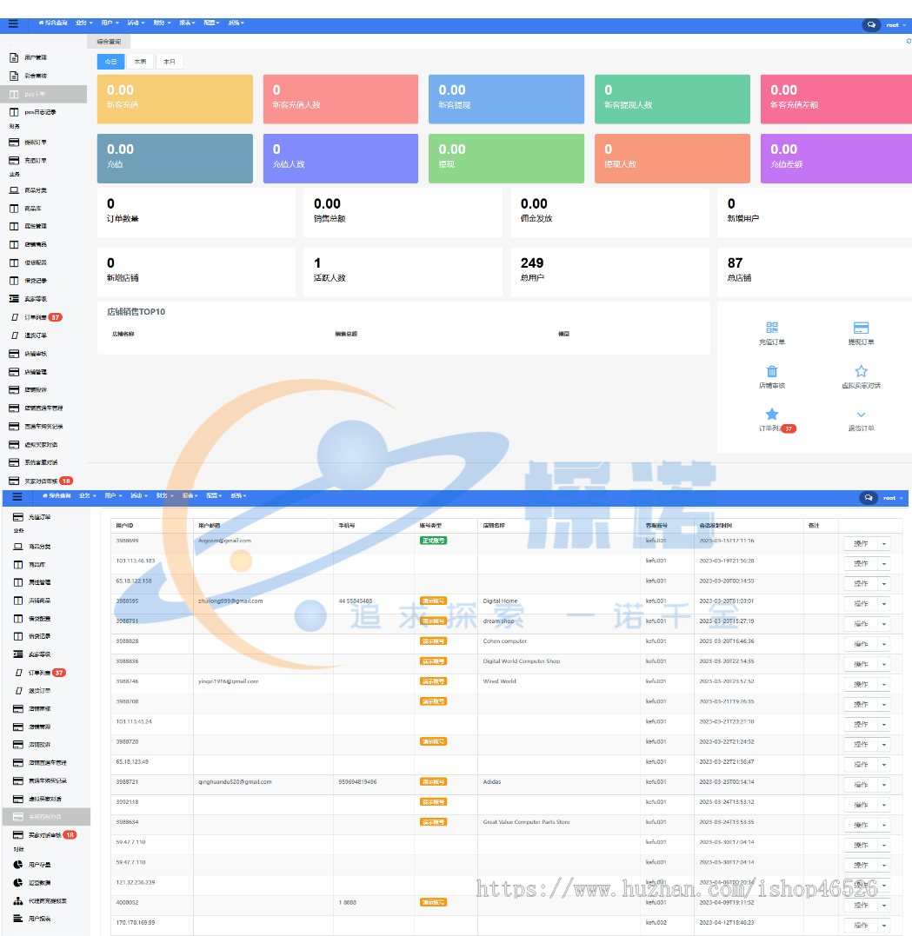
Task: Expand the 业务 menu in the upper header
Action: click(x=84, y=23)
